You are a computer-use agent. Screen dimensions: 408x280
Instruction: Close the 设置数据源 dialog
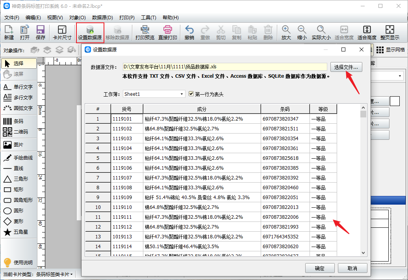click(x=362, y=49)
